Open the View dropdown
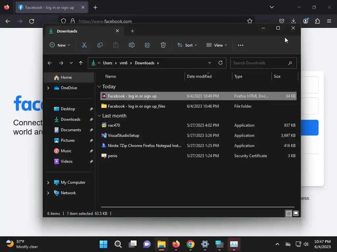Viewport: 337px width, 252px height. point(217,45)
